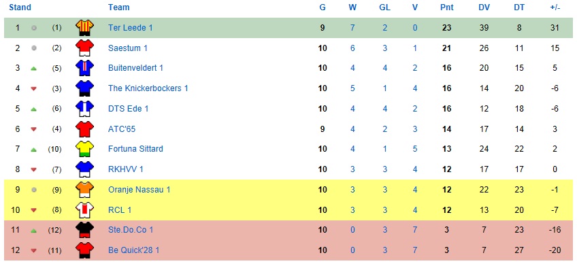Click the Fortuna Sittard yellow jersey icon
Screen dimensions: 577x268
84,149
